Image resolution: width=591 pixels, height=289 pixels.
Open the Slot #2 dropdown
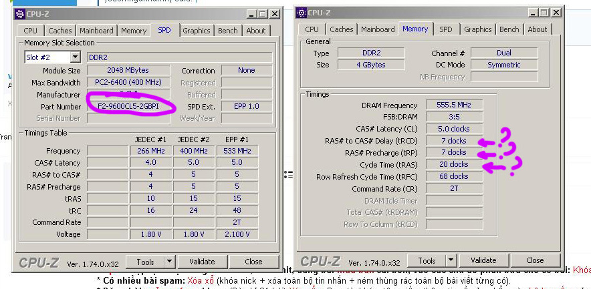(x=75, y=57)
